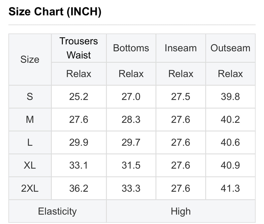Click the Trousers Waist column header
Viewport: 264px width, 224px height.
79,48
